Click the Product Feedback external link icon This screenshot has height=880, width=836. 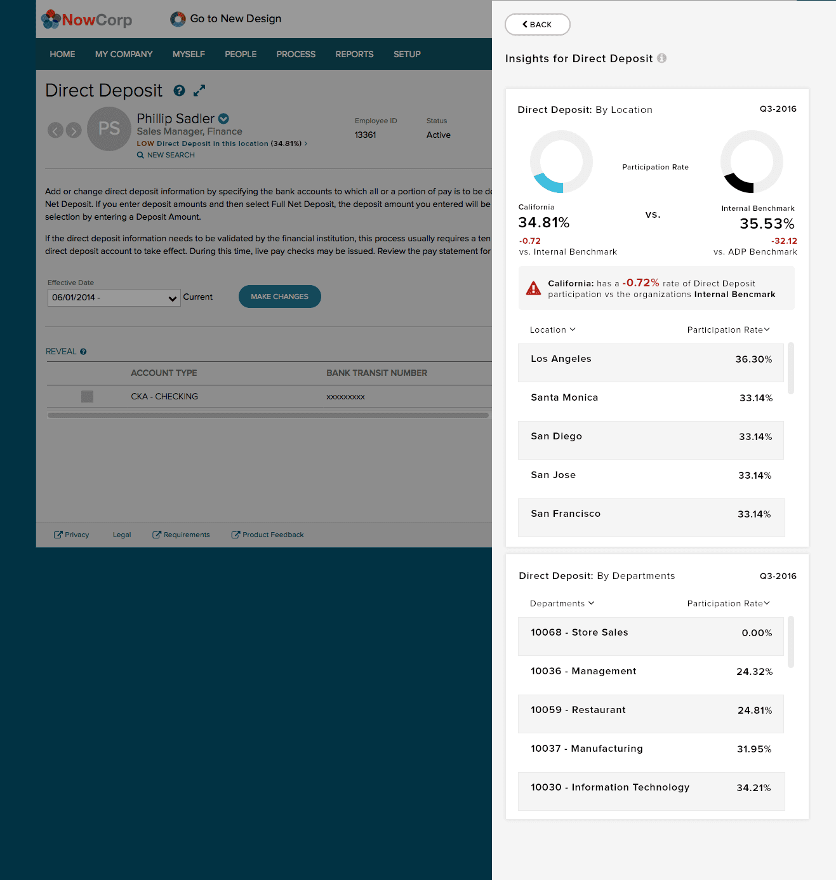coord(236,535)
